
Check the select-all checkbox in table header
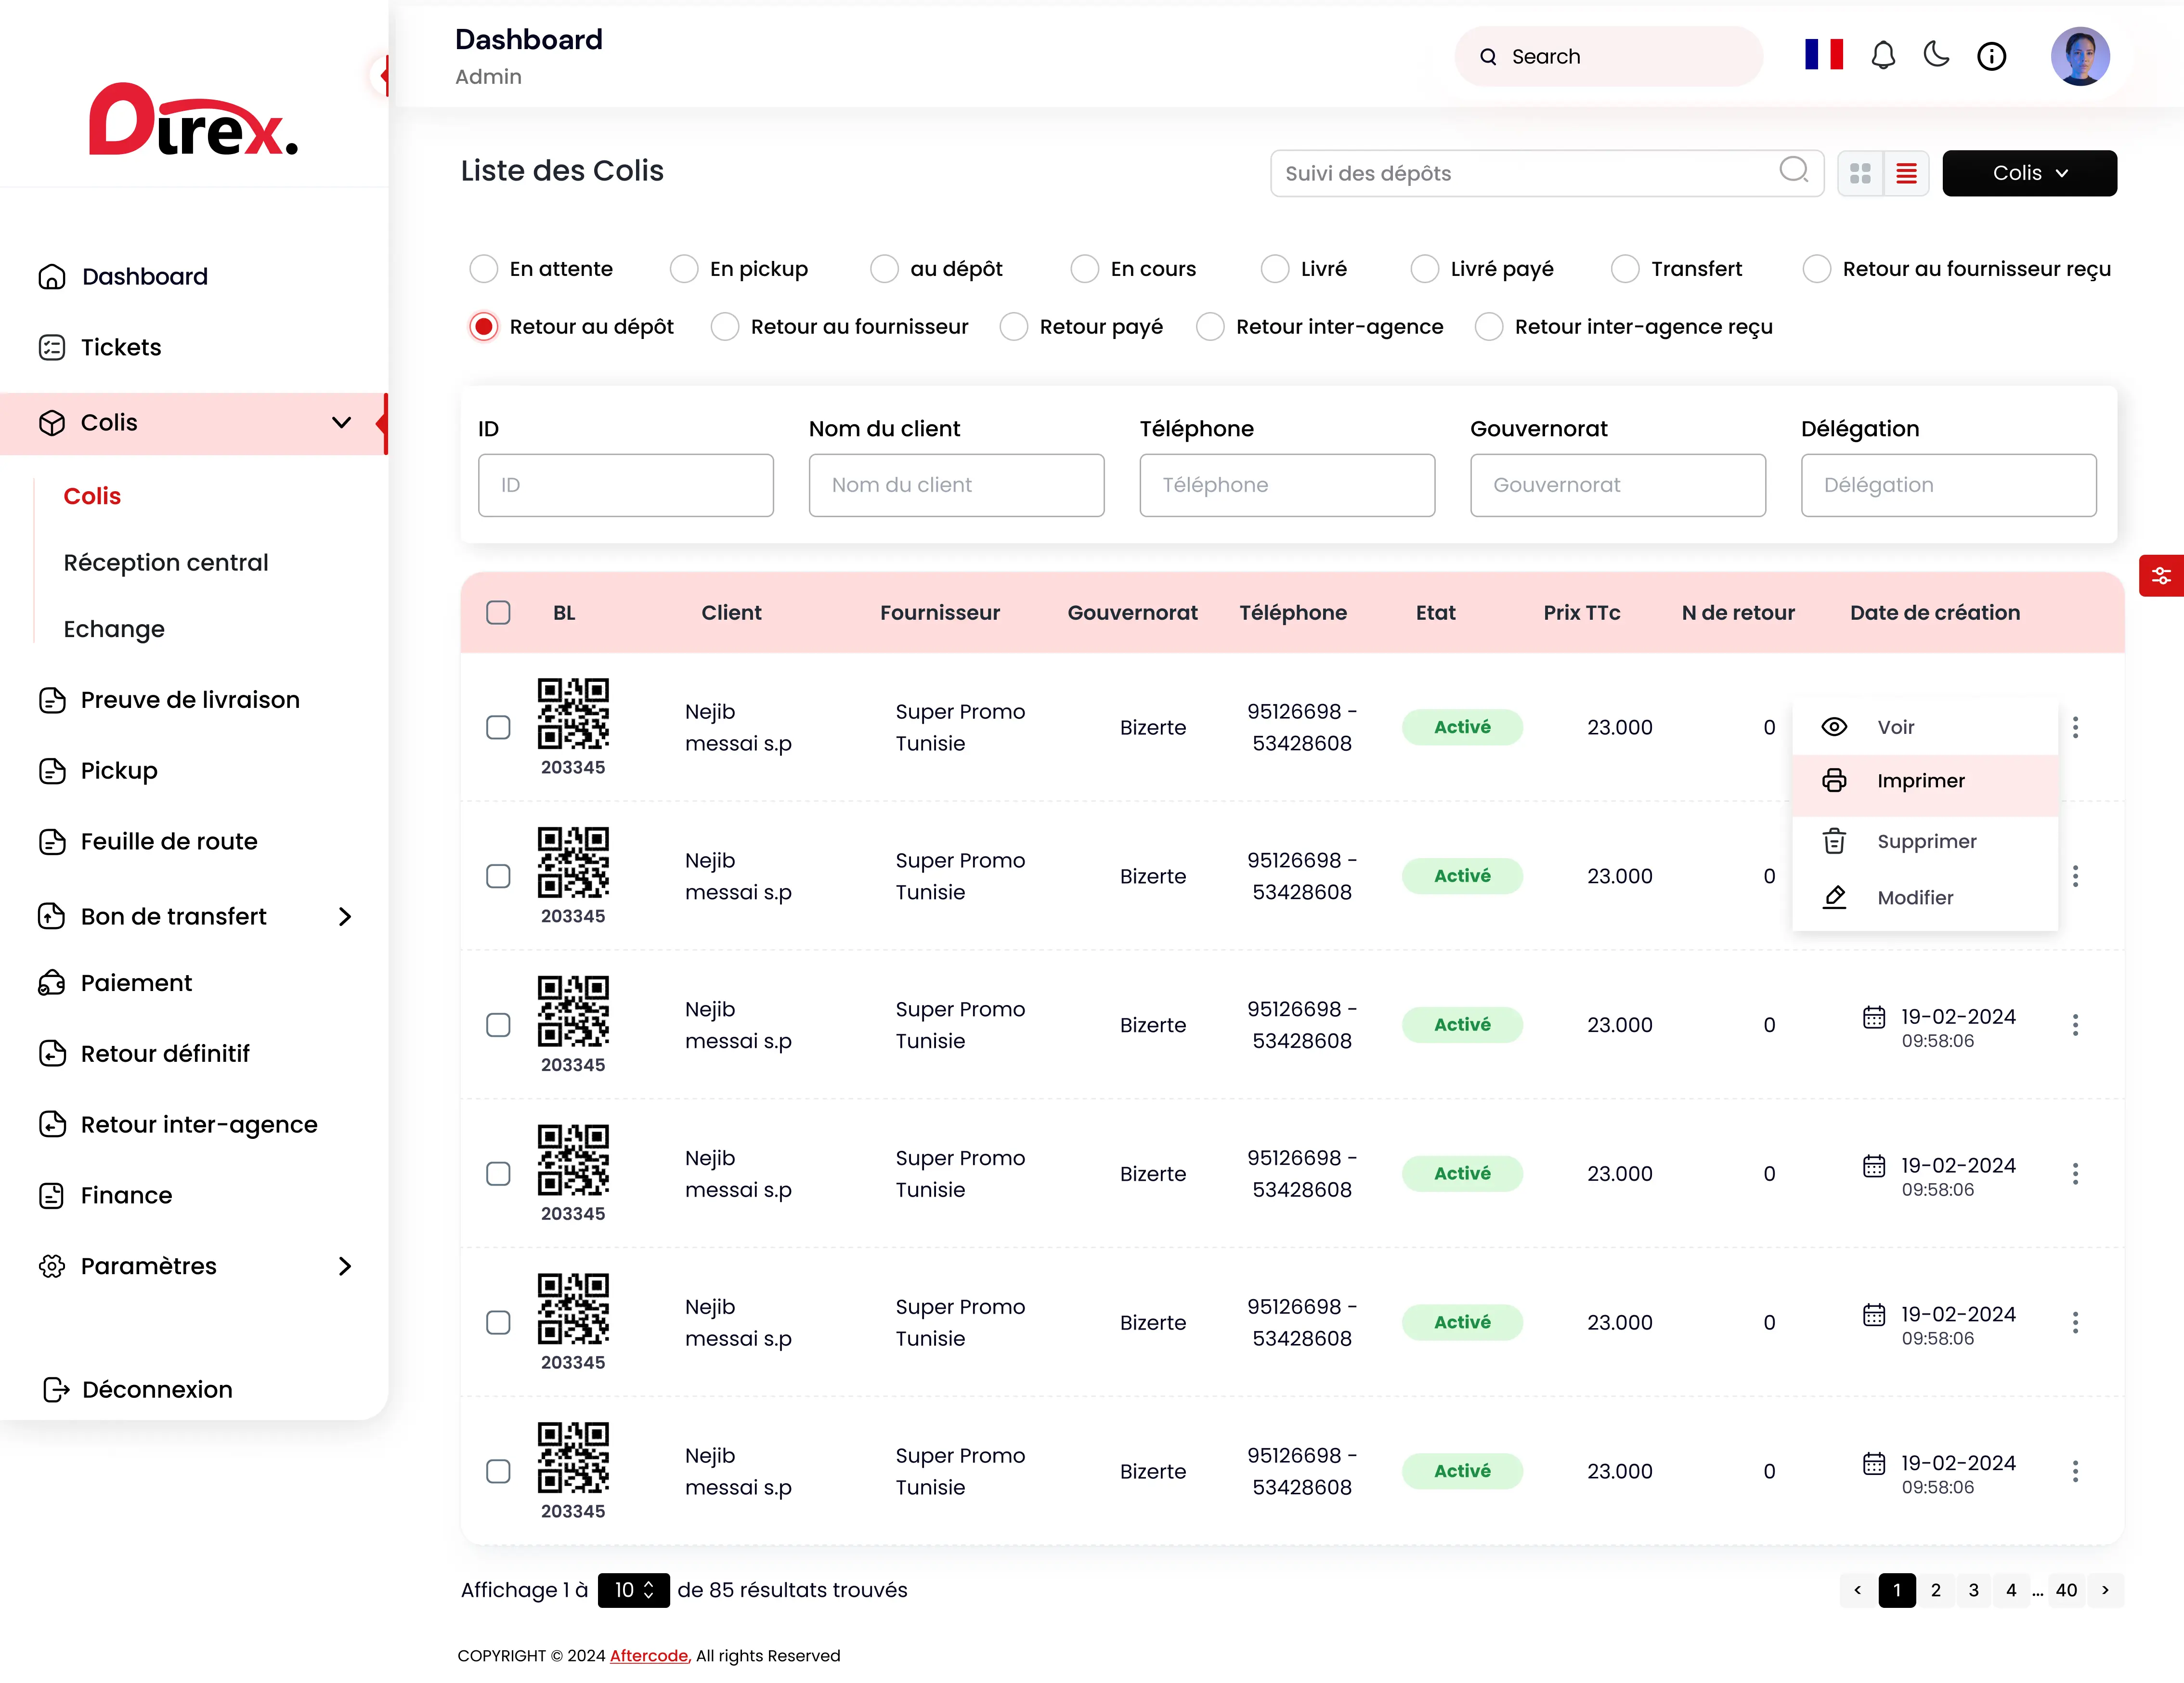498,613
